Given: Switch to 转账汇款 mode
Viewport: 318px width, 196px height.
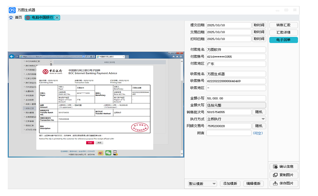Looking at the screenshot, I should pos(283,25).
